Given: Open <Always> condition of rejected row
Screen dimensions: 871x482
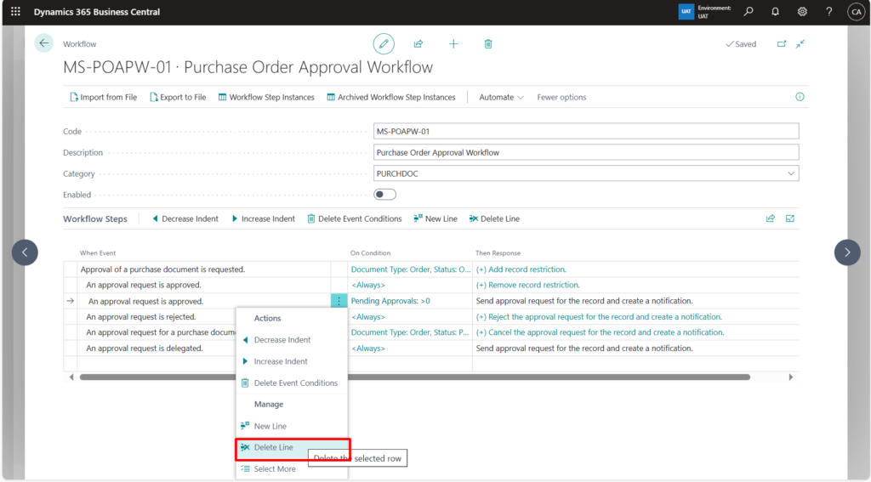Looking at the screenshot, I should pyautogui.click(x=368, y=316).
